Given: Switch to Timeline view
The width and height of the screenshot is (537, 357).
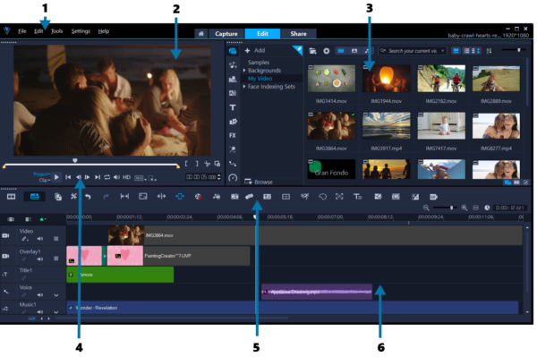Looking at the screenshot, I should coord(35,197).
